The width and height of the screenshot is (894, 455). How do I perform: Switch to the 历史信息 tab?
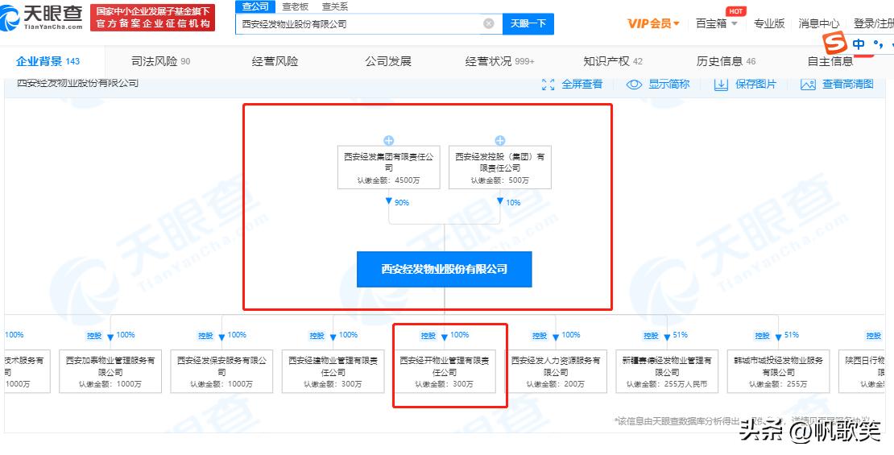[726, 61]
